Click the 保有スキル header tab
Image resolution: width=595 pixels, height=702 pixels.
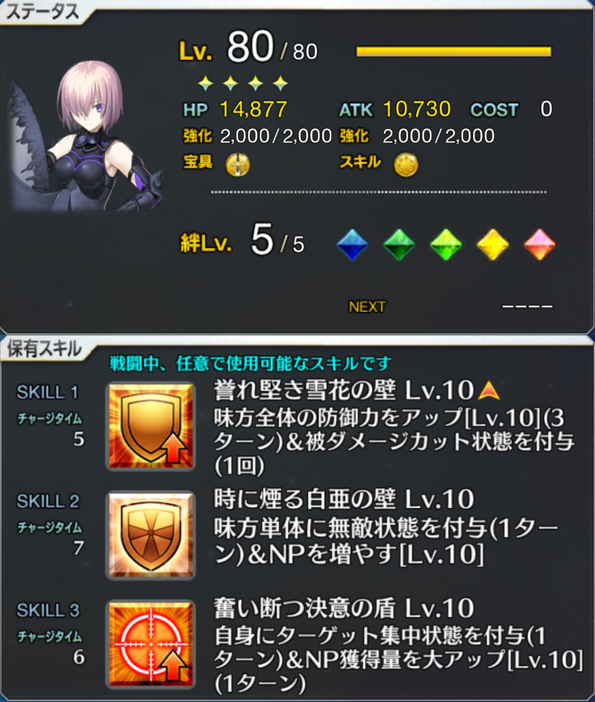[x=44, y=349]
